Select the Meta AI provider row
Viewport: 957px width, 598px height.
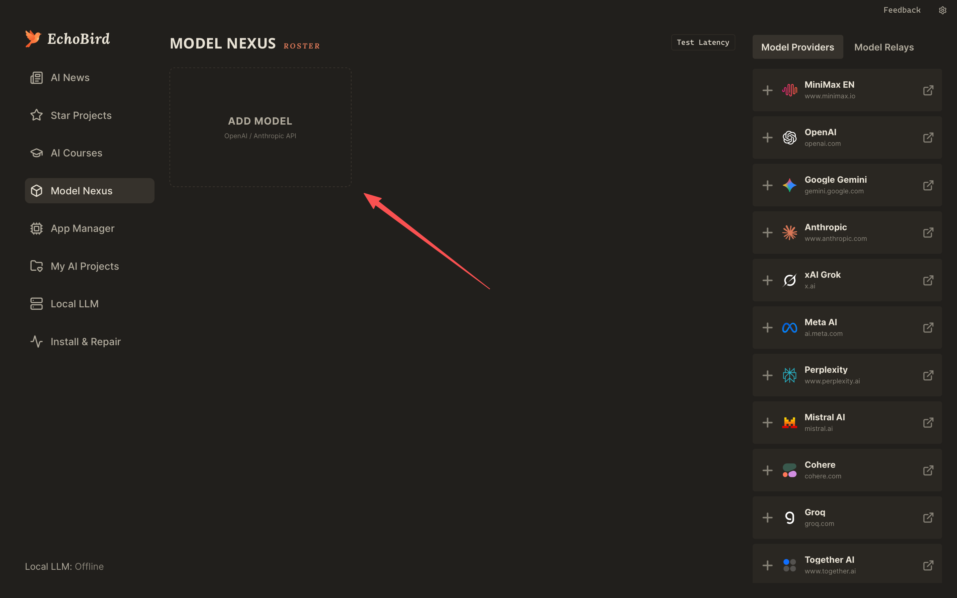(x=847, y=328)
